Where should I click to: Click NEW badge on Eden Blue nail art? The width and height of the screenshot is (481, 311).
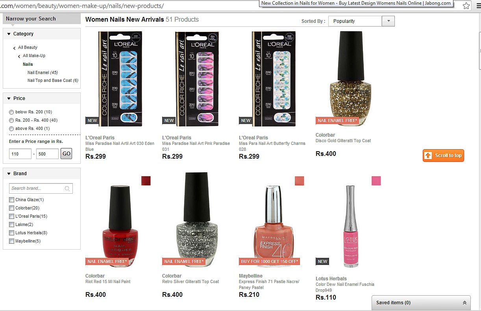(92, 120)
